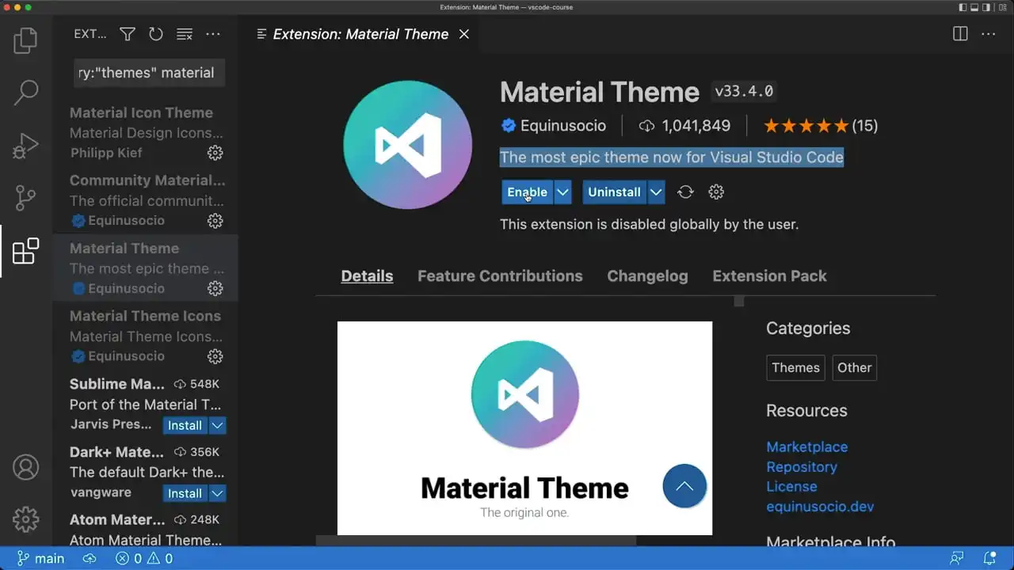This screenshot has width=1014, height=570.
Task: Click the Themes category tag
Action: click(x=795, y=367)
